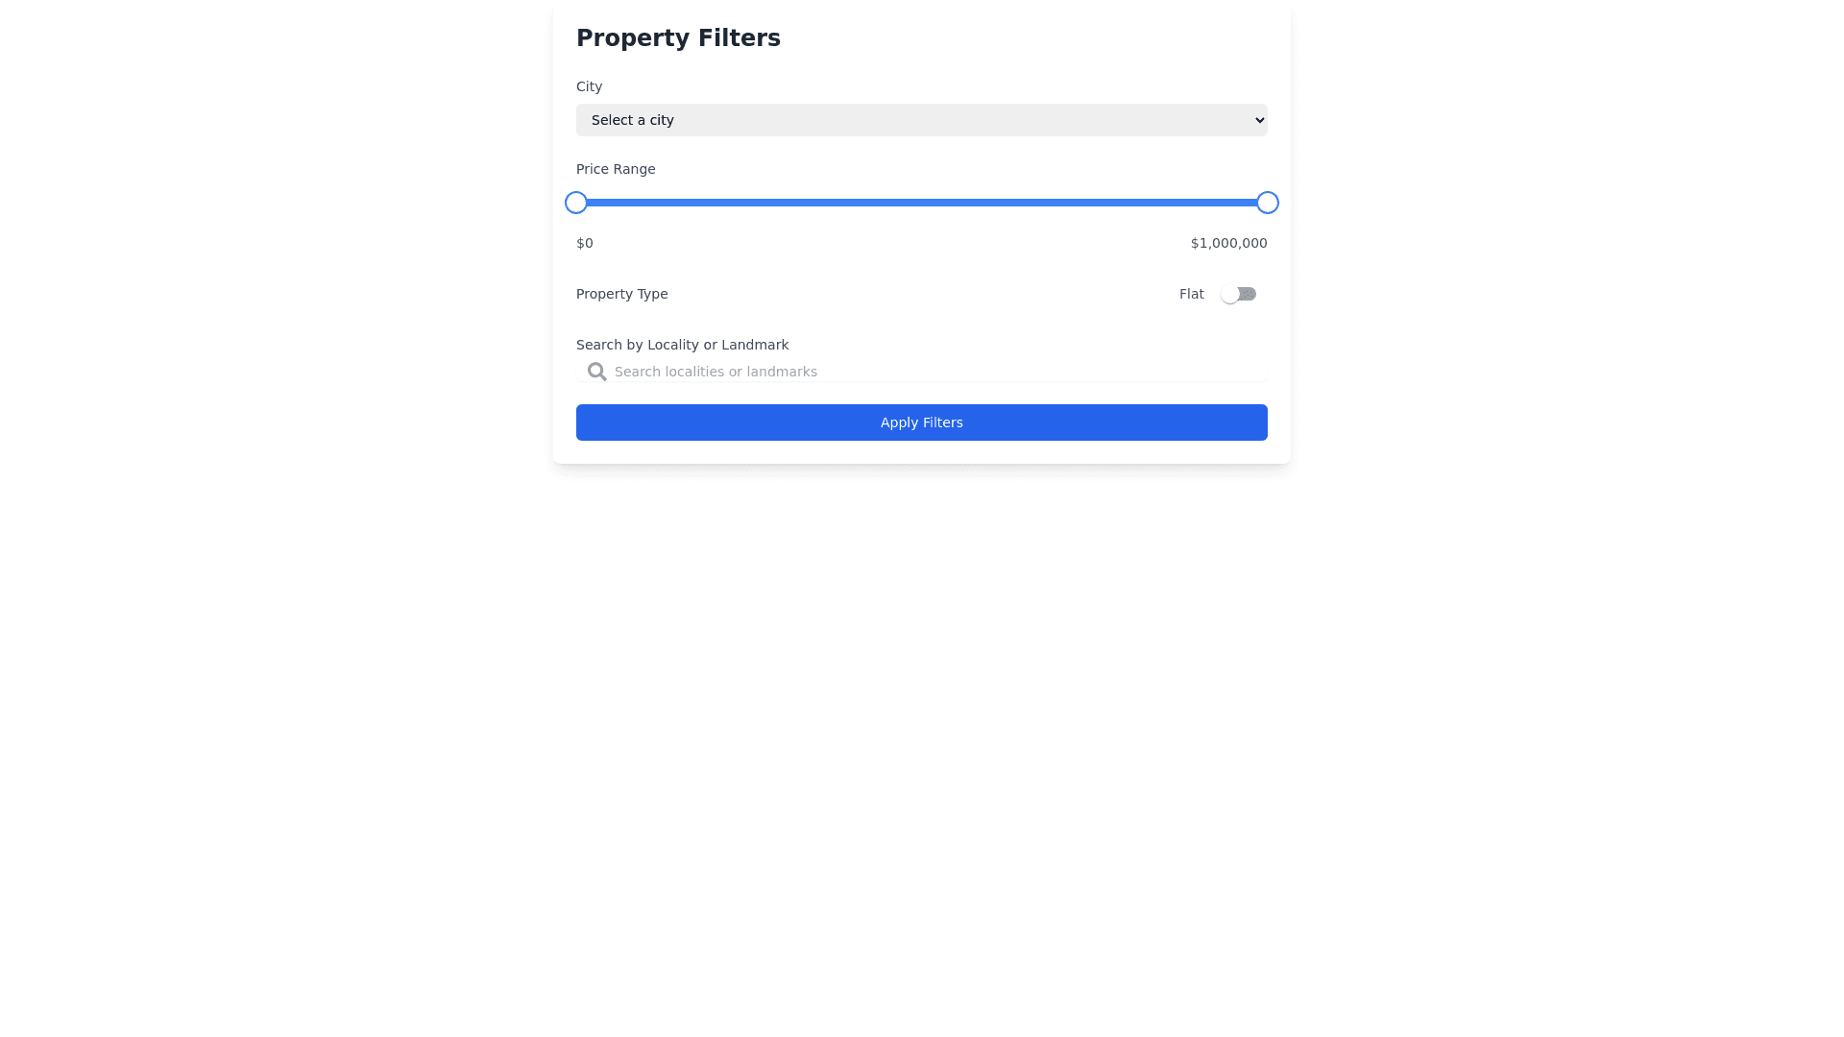Click the "Flat" label beside the switch
The height and width of the screenshot is (1037, 1844).
coord(1191,294)
